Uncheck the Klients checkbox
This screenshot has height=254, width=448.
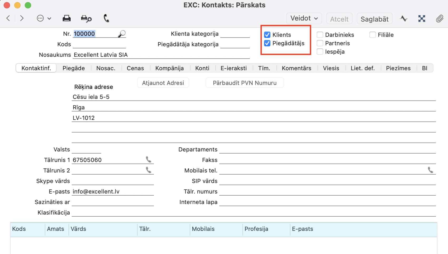[x=267, y=35]
